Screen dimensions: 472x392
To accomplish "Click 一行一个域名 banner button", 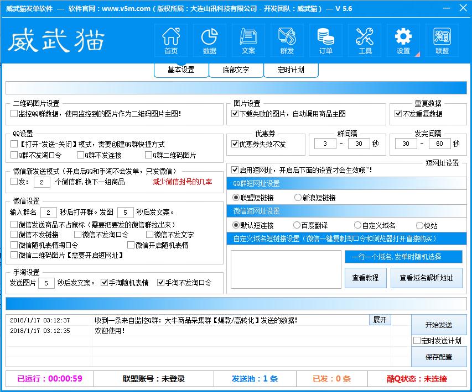I will coord(404,257).
